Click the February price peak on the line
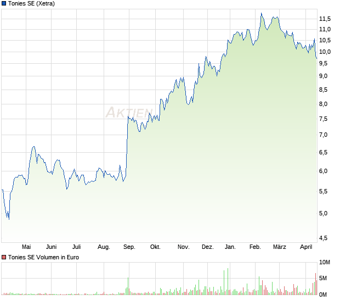This screenshot has width=340, height=300. tap(261, 14)
